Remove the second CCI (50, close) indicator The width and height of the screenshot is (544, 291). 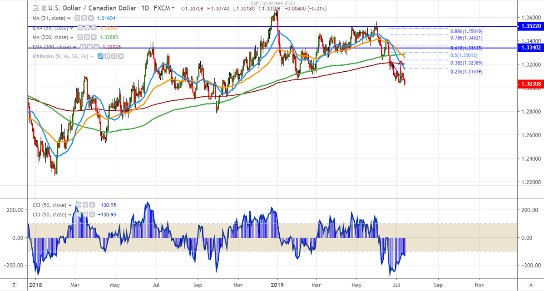tap(92, 215)
